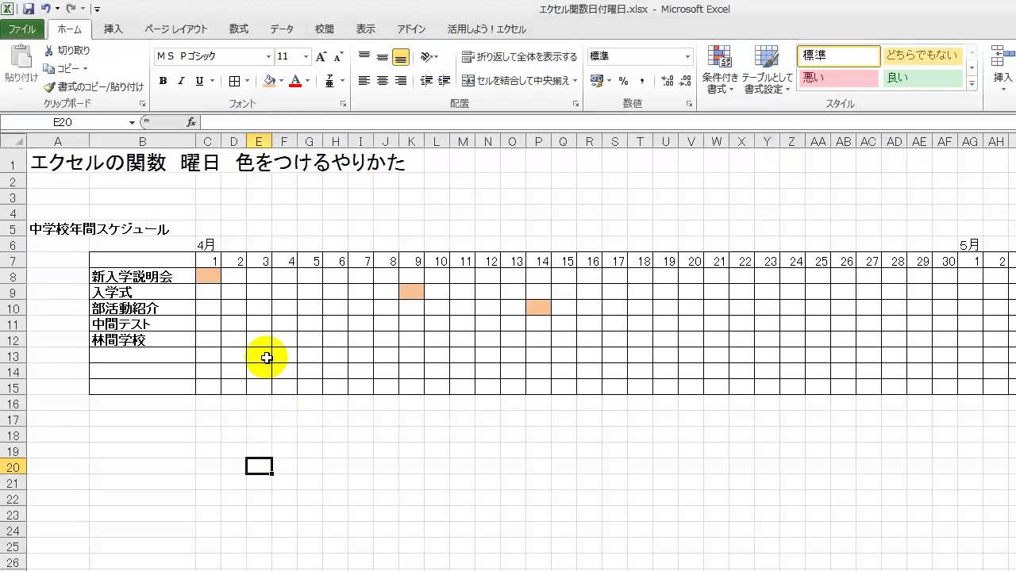Toggle bottom alignment (highlighted)
This screenshot has height=571, width=1016.
pos(401,57)
